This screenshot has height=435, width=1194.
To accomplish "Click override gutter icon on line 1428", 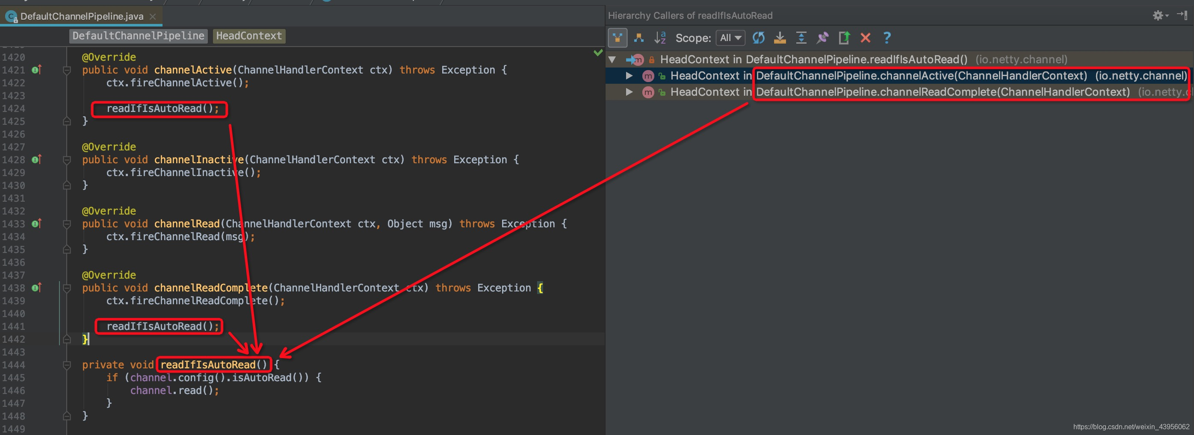I will click(x=37, y=159).
